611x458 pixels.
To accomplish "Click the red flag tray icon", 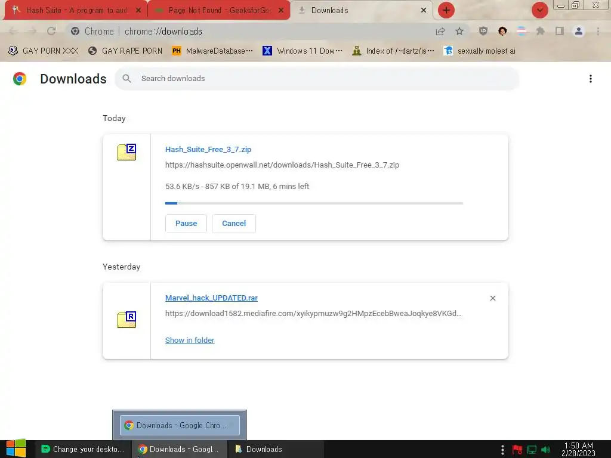I will (517, 450).
